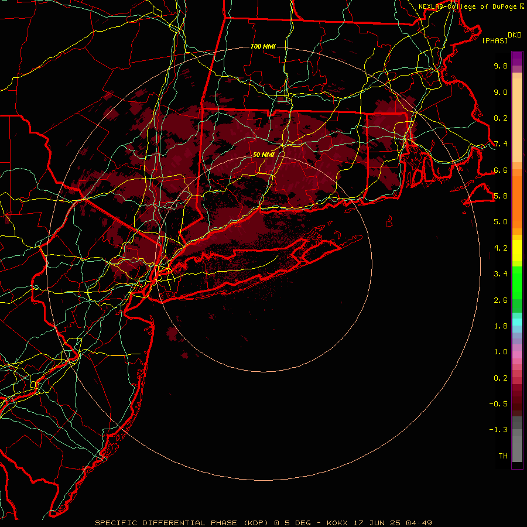Pick the cyan band of the color scale
The width and height of the screenshot is (527, 527).
point(517,322)
